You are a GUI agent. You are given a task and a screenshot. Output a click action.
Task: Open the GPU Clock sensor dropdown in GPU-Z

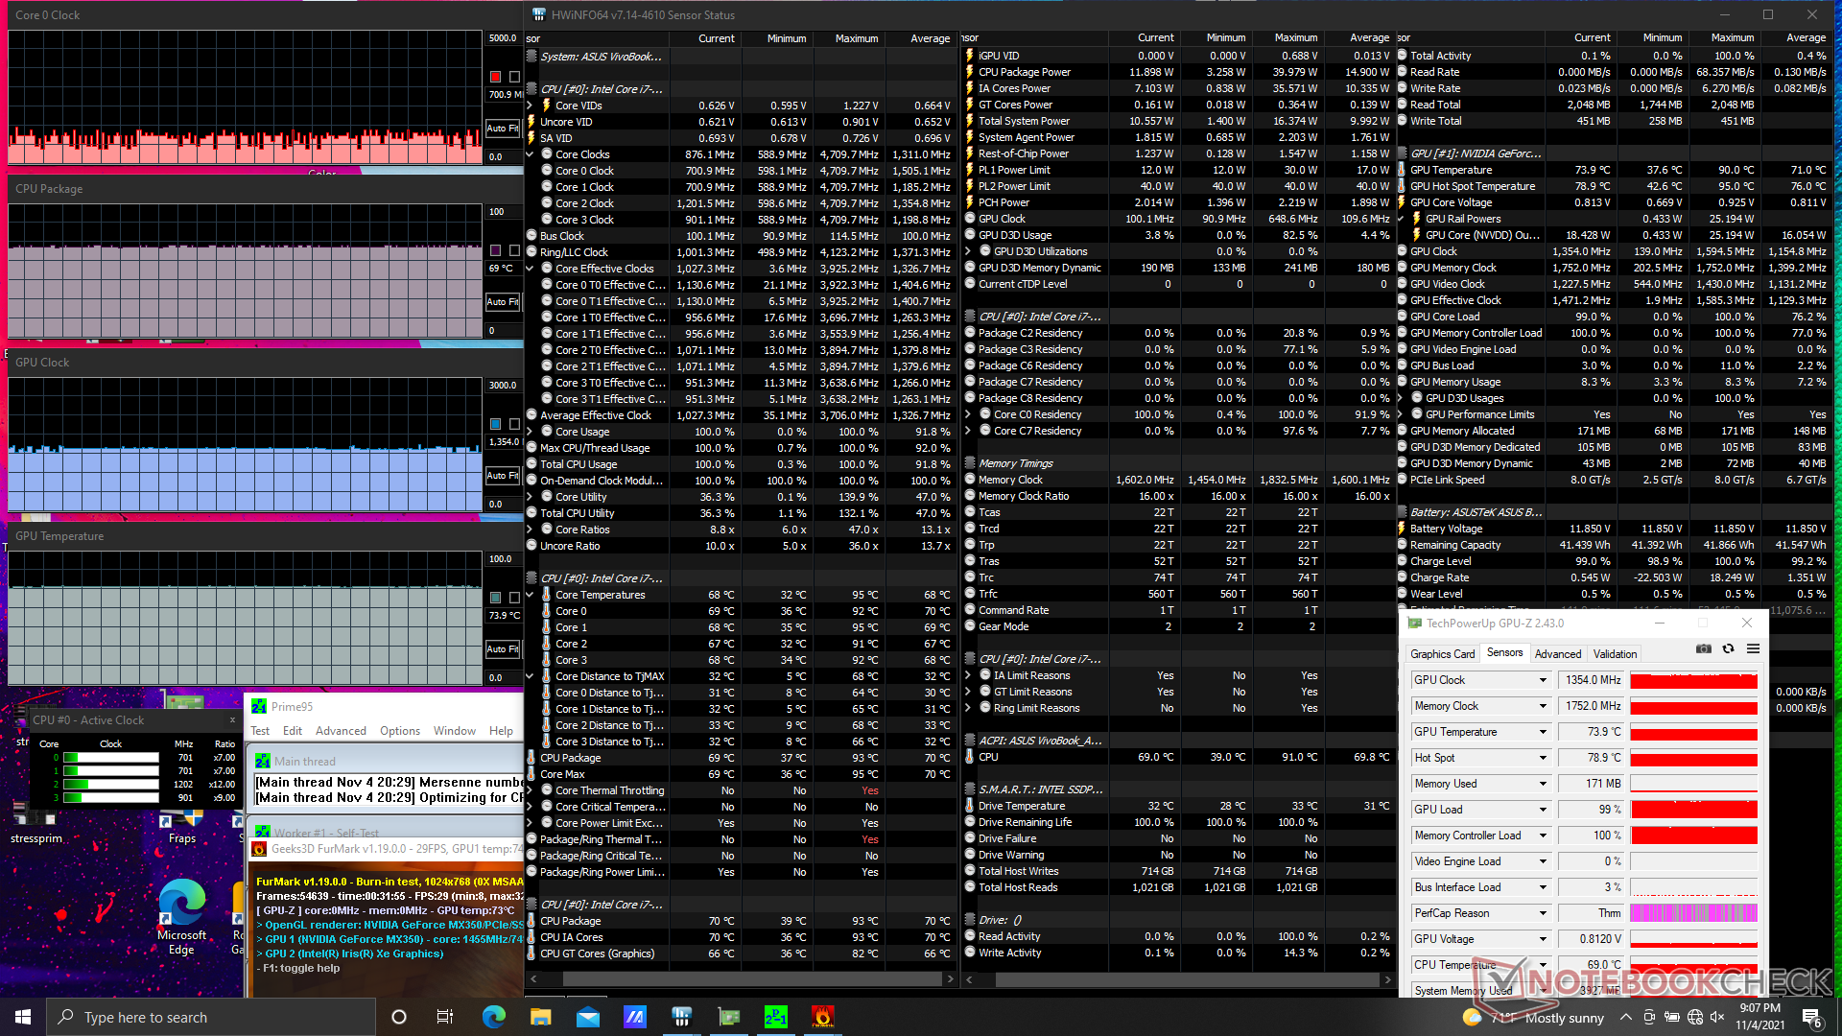point(1543,680)
